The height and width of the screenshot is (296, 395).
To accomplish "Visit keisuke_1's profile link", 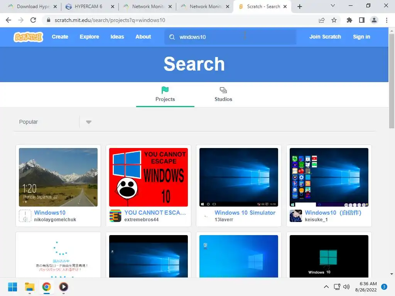I will 316,219.
